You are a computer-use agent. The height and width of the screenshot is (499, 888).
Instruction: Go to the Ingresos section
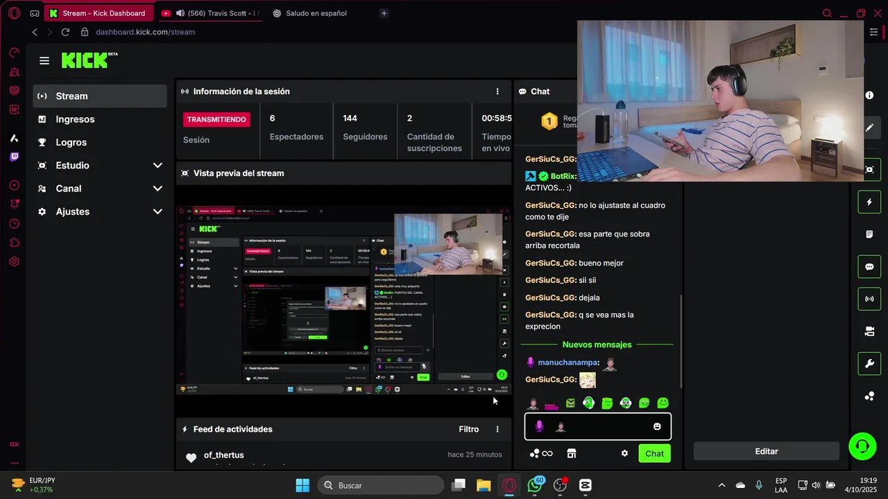100,119
